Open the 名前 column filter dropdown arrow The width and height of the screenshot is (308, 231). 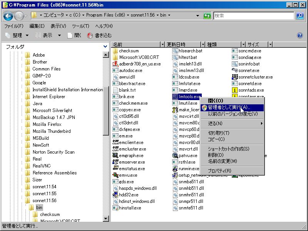162,45
